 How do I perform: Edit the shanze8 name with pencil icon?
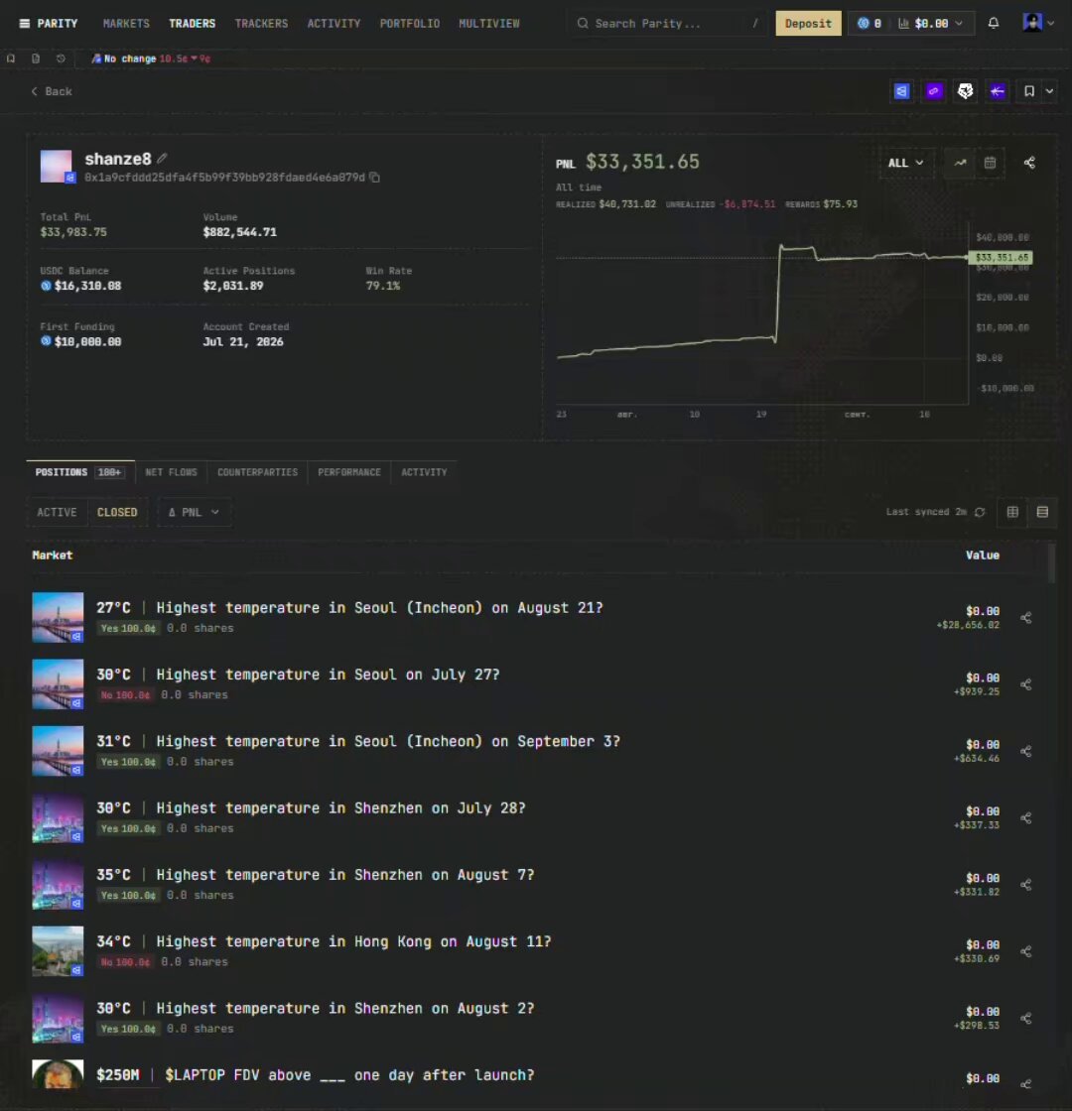tap(163, 158)
